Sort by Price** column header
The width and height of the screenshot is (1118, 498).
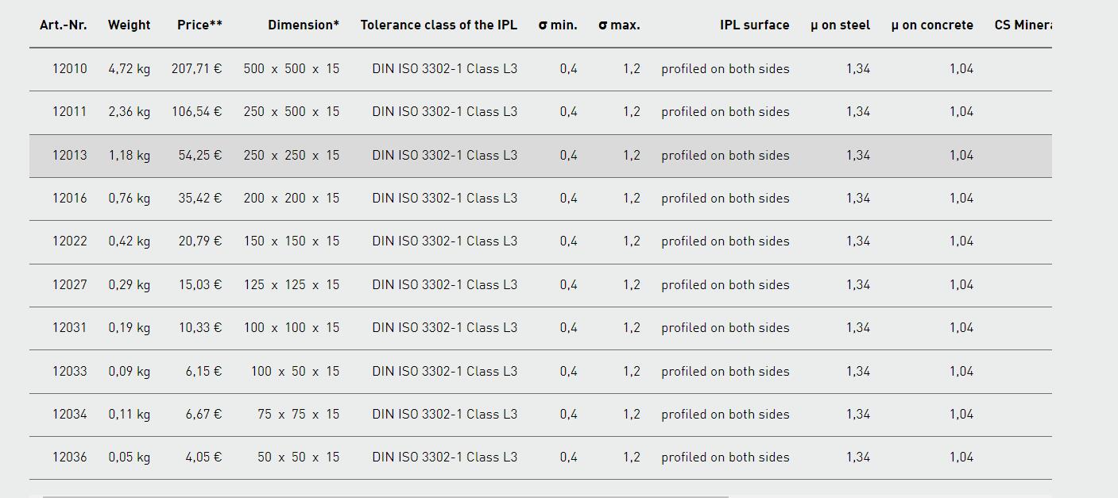199,25
